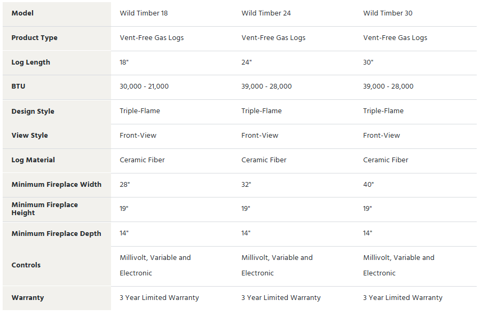The height and width of the screenshot is (316, 481).
Task: Click the BTU row label
Action: pyautogui.click(x=18, y=86)
